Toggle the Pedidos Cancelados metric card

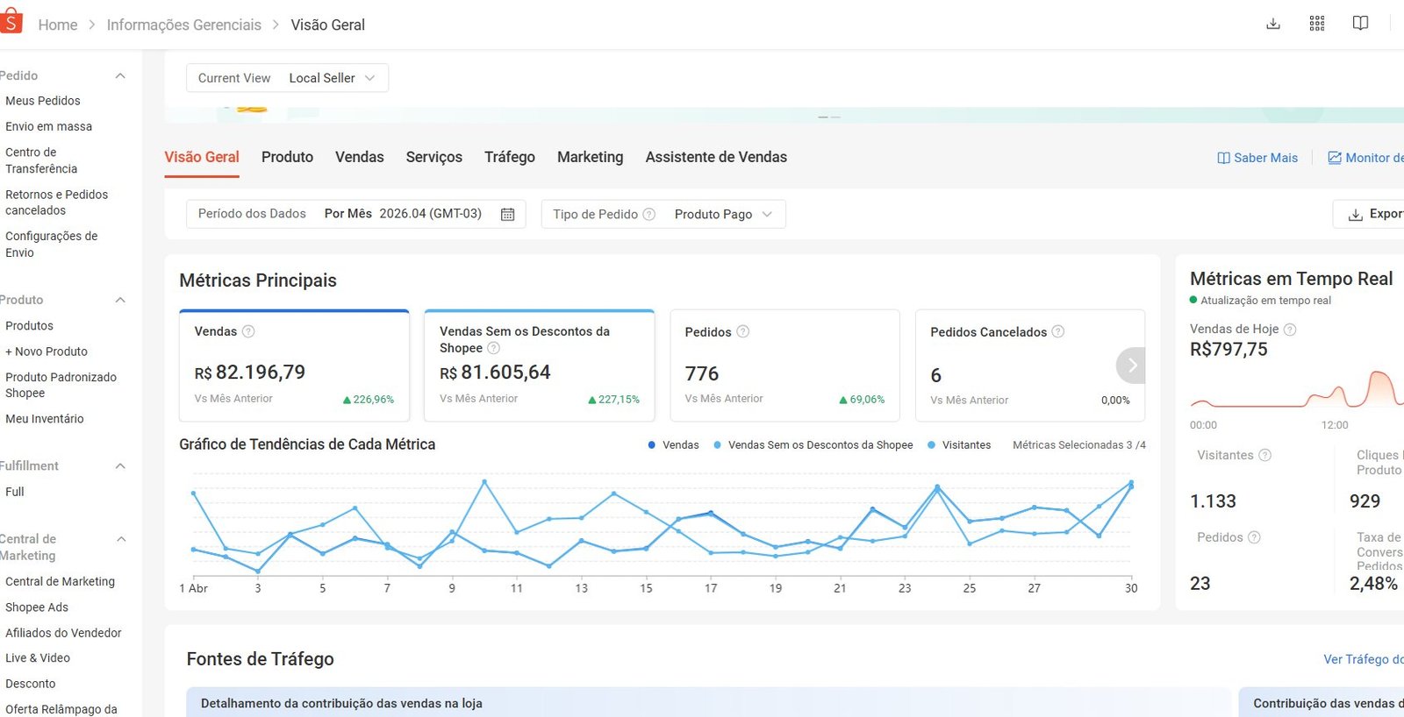pos(1030,366)
